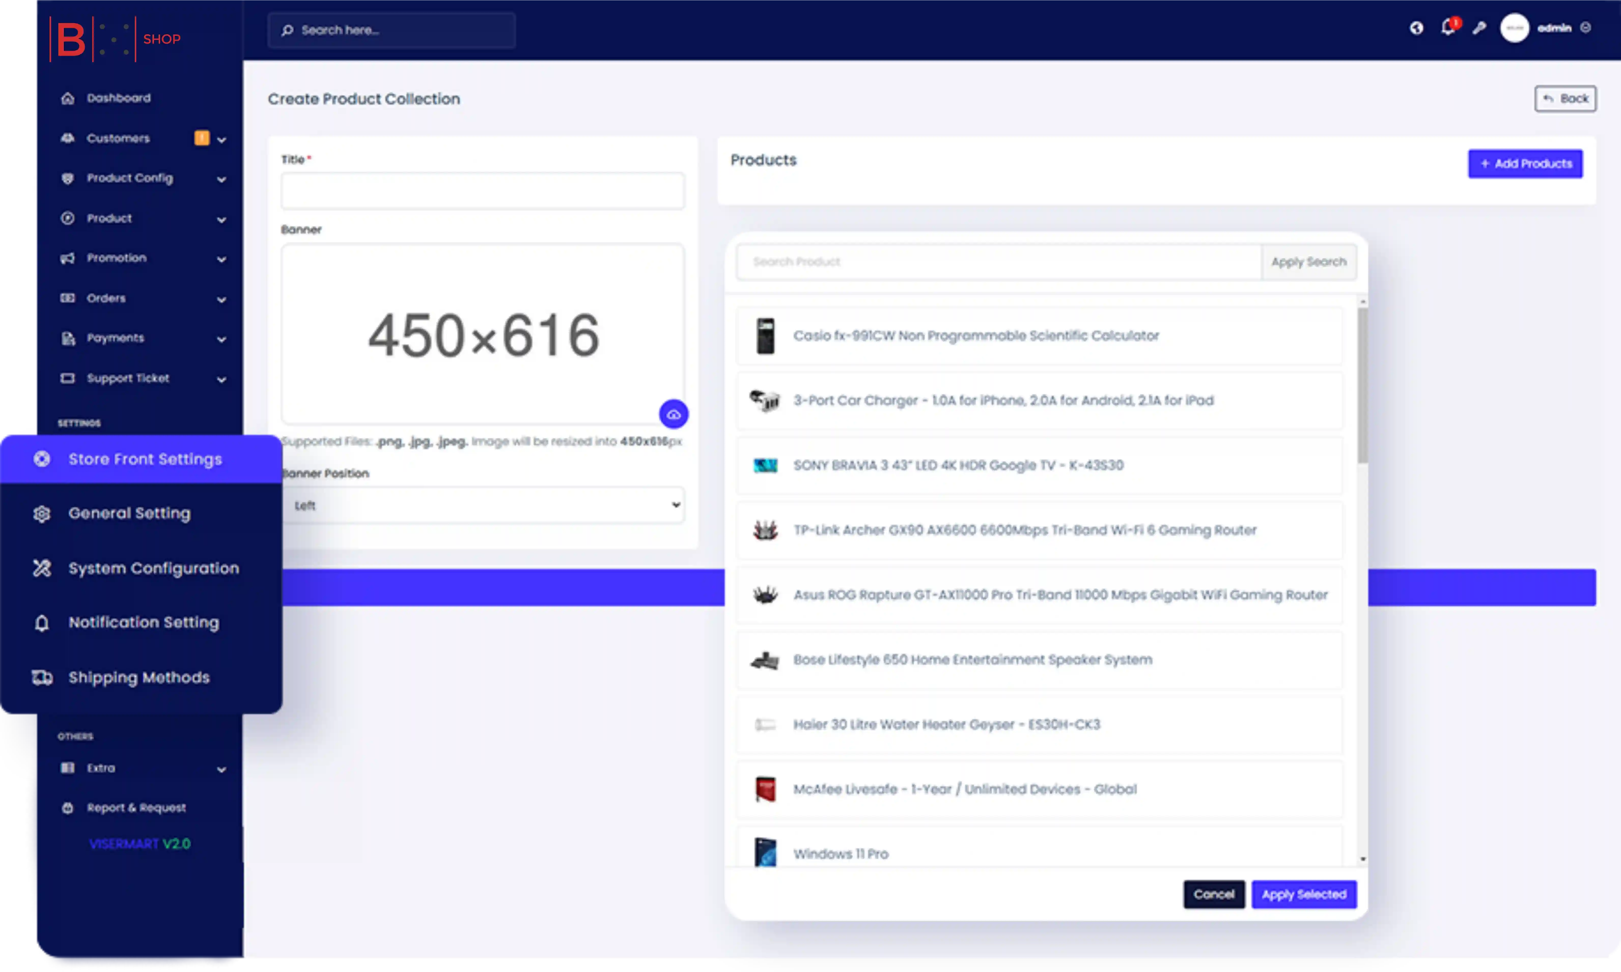Open System Configuration settings item
This screenshot has width=1621, height=972.
point(153,568)
